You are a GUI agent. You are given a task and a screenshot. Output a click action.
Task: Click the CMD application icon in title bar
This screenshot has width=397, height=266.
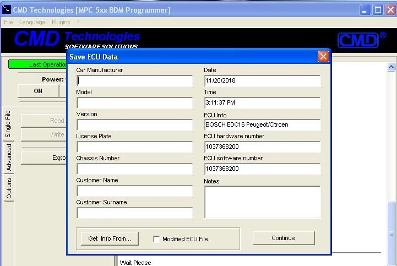6,9
